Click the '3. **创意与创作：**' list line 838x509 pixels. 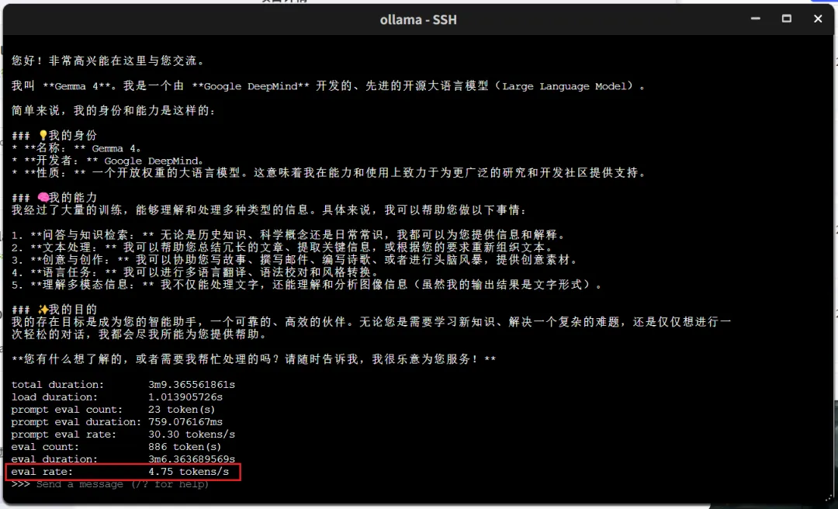click(x=295, y=260)
